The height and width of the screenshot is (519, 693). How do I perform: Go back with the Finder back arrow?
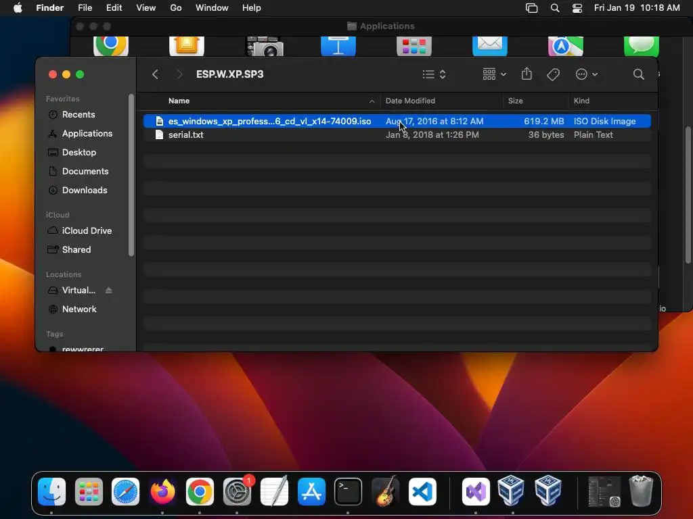point(155,74)
